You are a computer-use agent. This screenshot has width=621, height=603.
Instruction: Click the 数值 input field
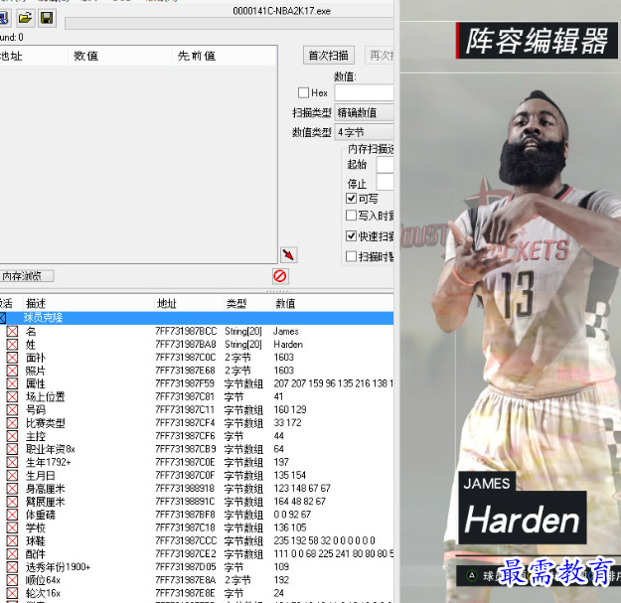pyautogui.click(x=364, y=92)
